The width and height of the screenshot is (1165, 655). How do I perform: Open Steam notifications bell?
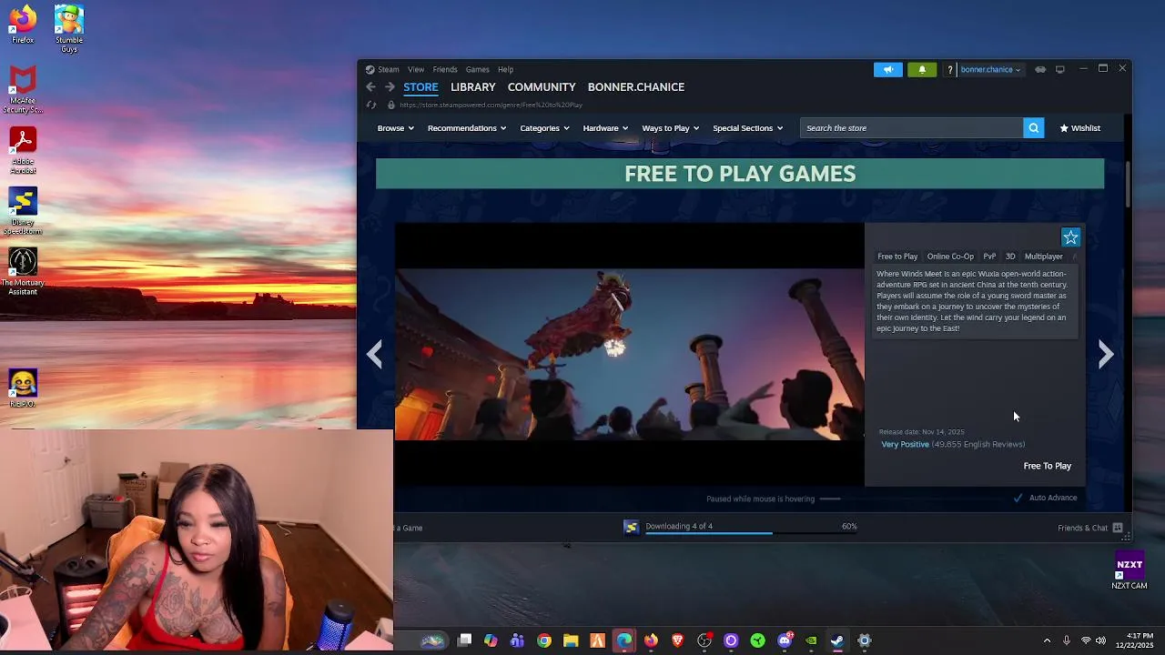coord(922,69)
